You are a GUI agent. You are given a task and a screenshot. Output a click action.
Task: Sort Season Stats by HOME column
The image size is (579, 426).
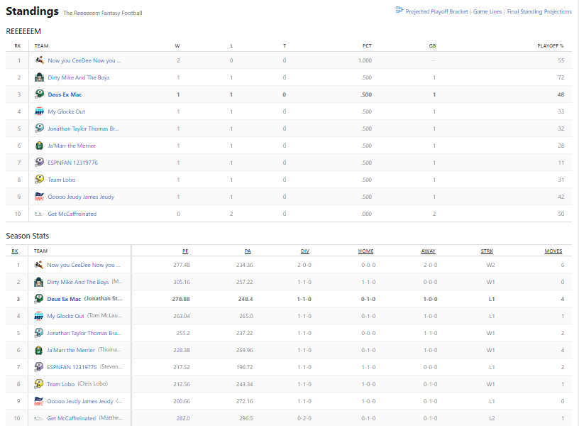[366, 251]
